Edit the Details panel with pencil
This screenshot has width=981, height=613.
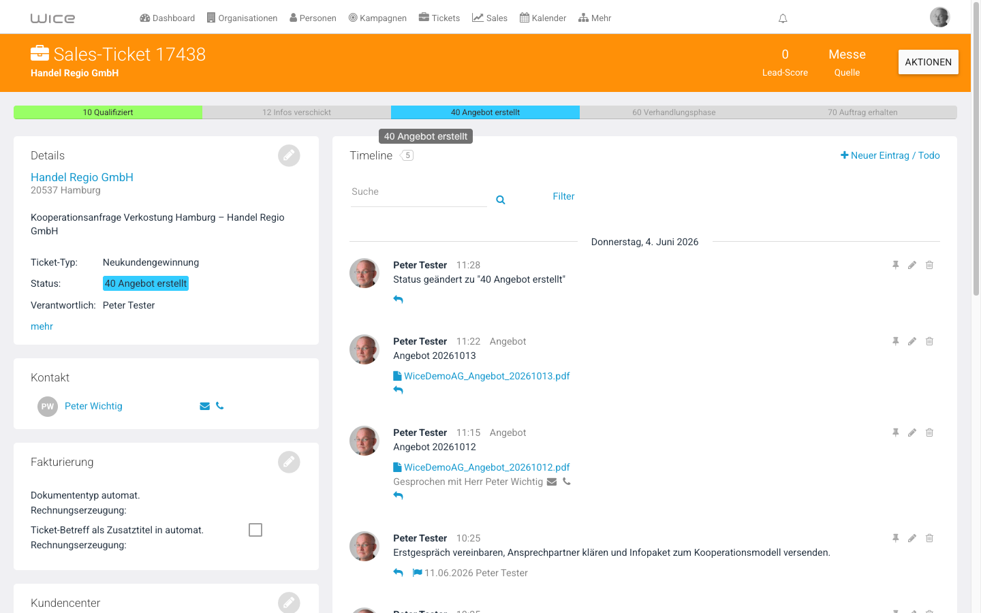[x=289, y=155]
